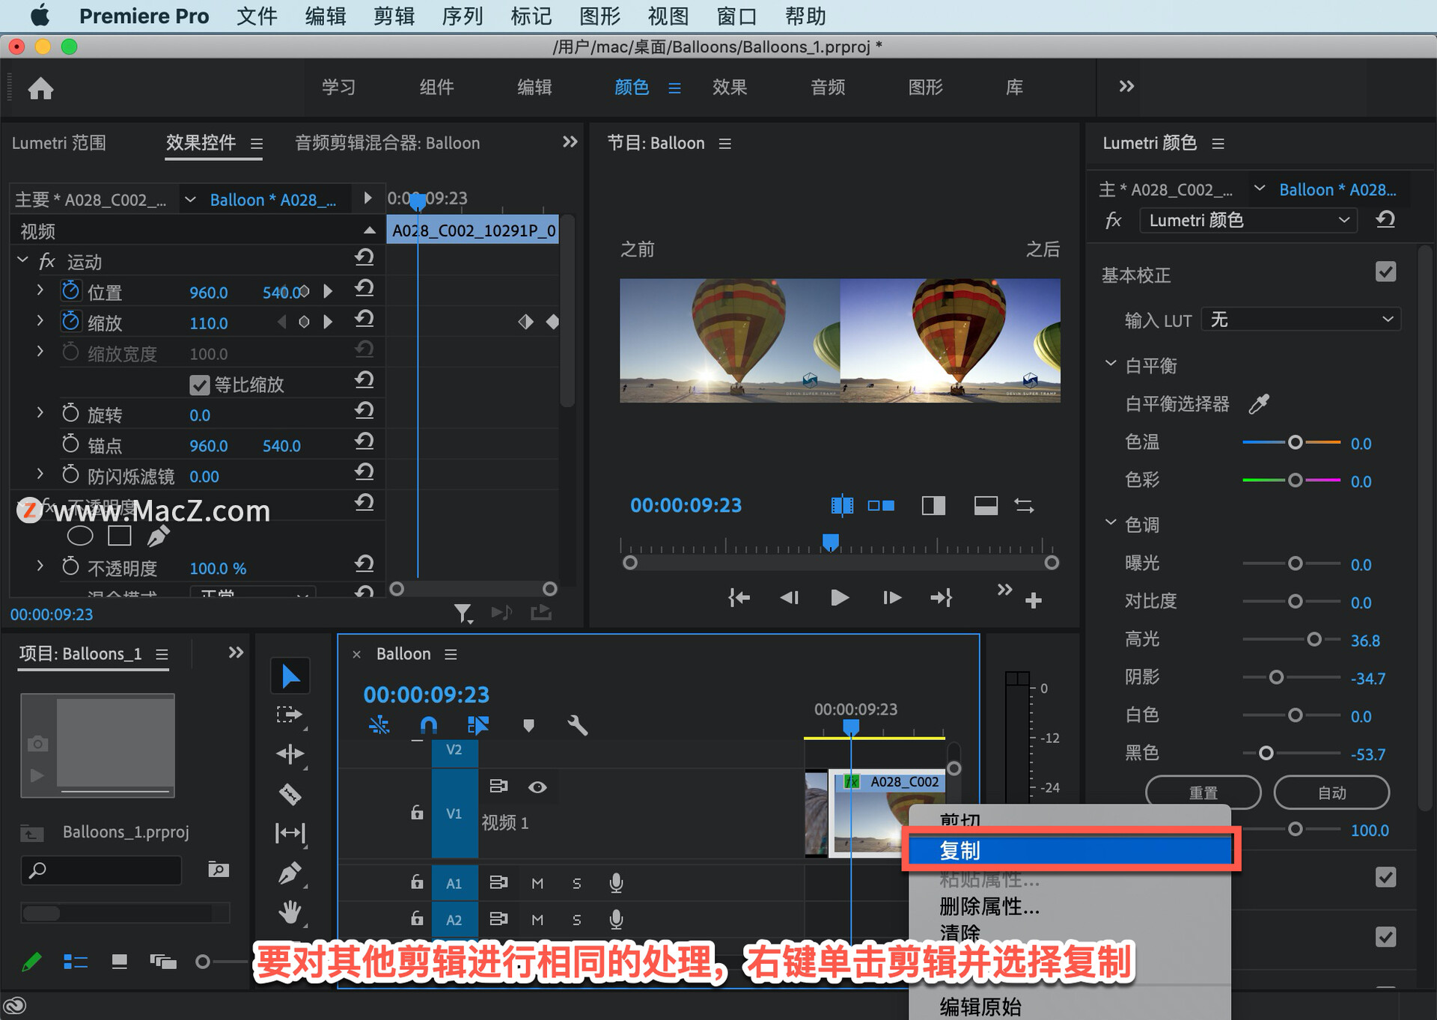Toggle uniform scale checkbox

pyautogui.click(x=199, y=385)
